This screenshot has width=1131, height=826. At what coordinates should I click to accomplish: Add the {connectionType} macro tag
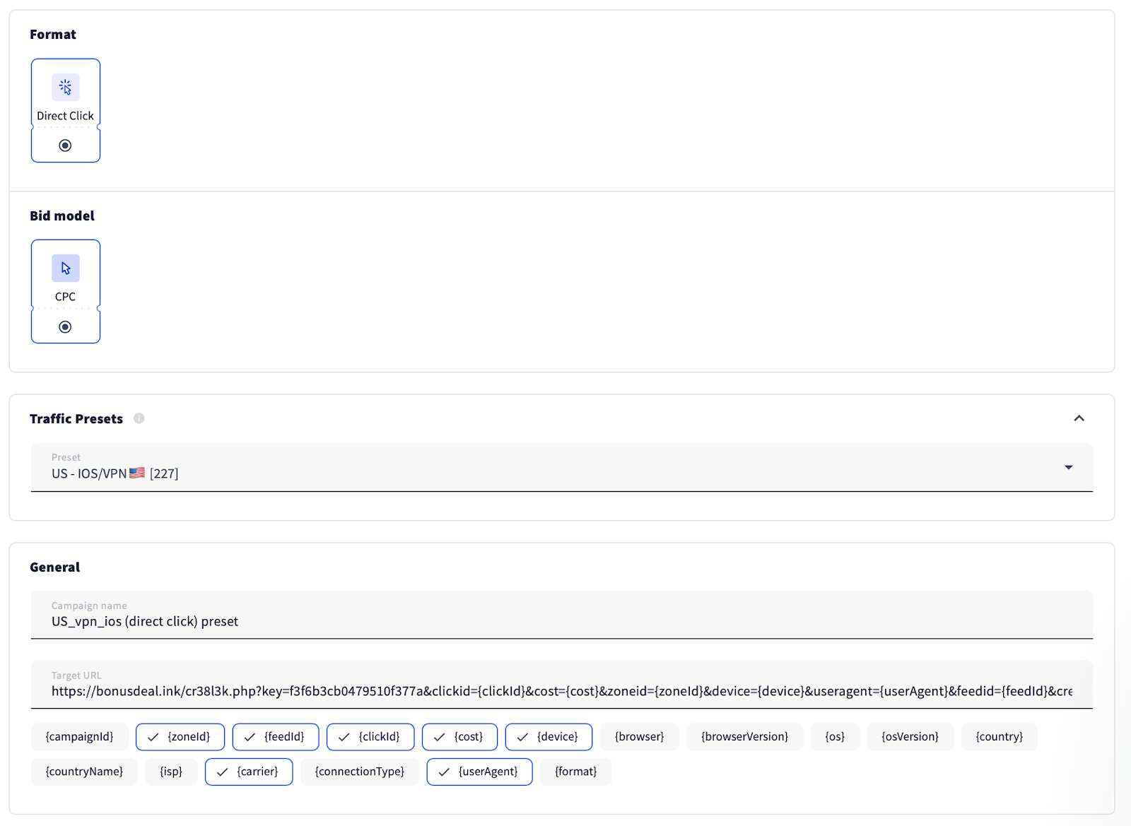pos(359,772)
